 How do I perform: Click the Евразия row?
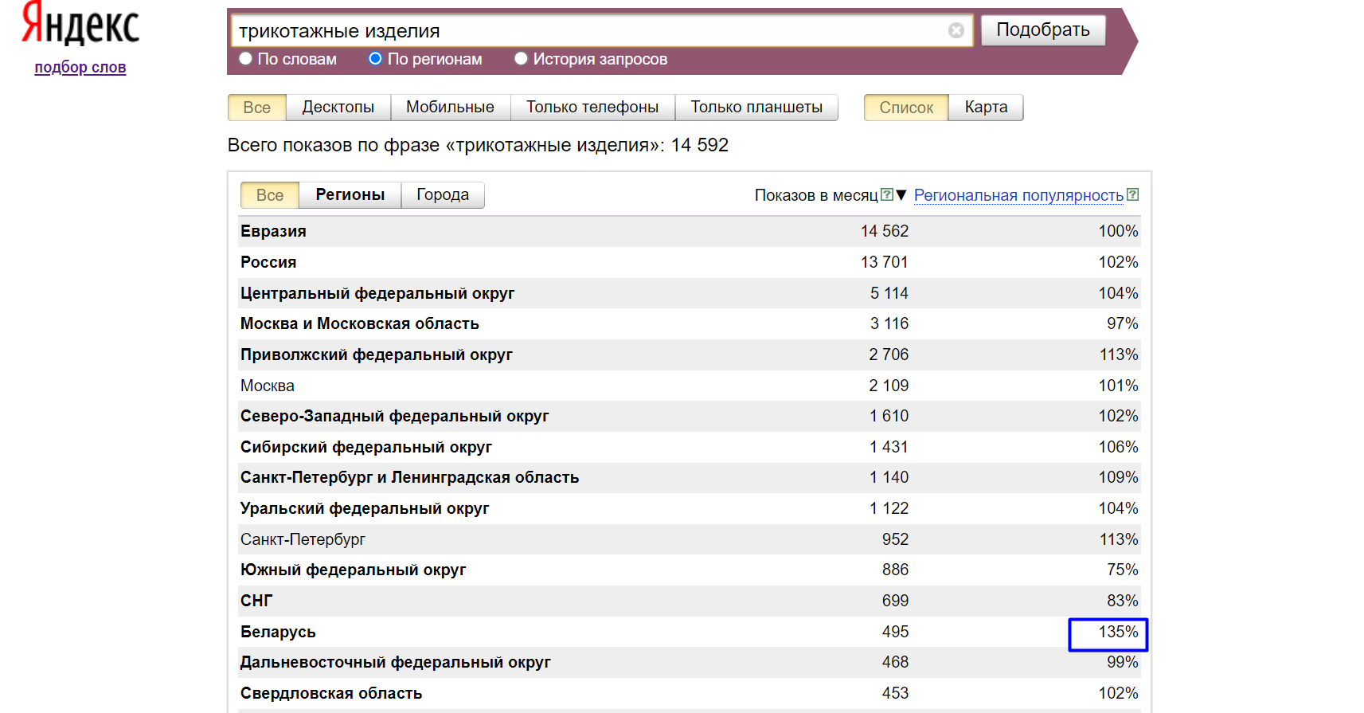pyautogui.click(x=690, y=231)
